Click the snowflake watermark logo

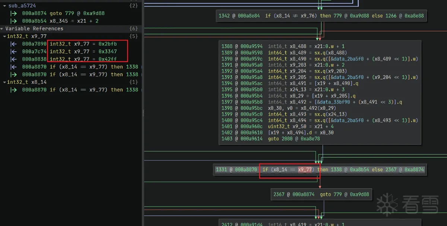[388, 204]
